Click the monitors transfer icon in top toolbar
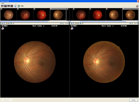The image size is (139, 102). 19,6
